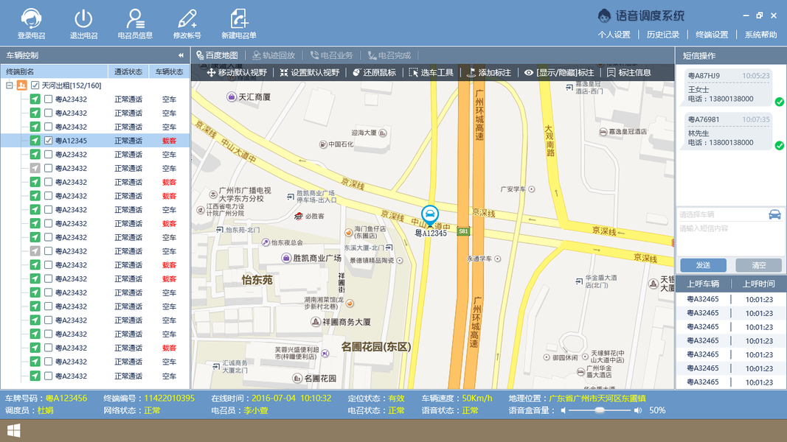Screen dimensions: 787x442
Task: Click the 新建电召单 document icon
Action: point(239,18)
